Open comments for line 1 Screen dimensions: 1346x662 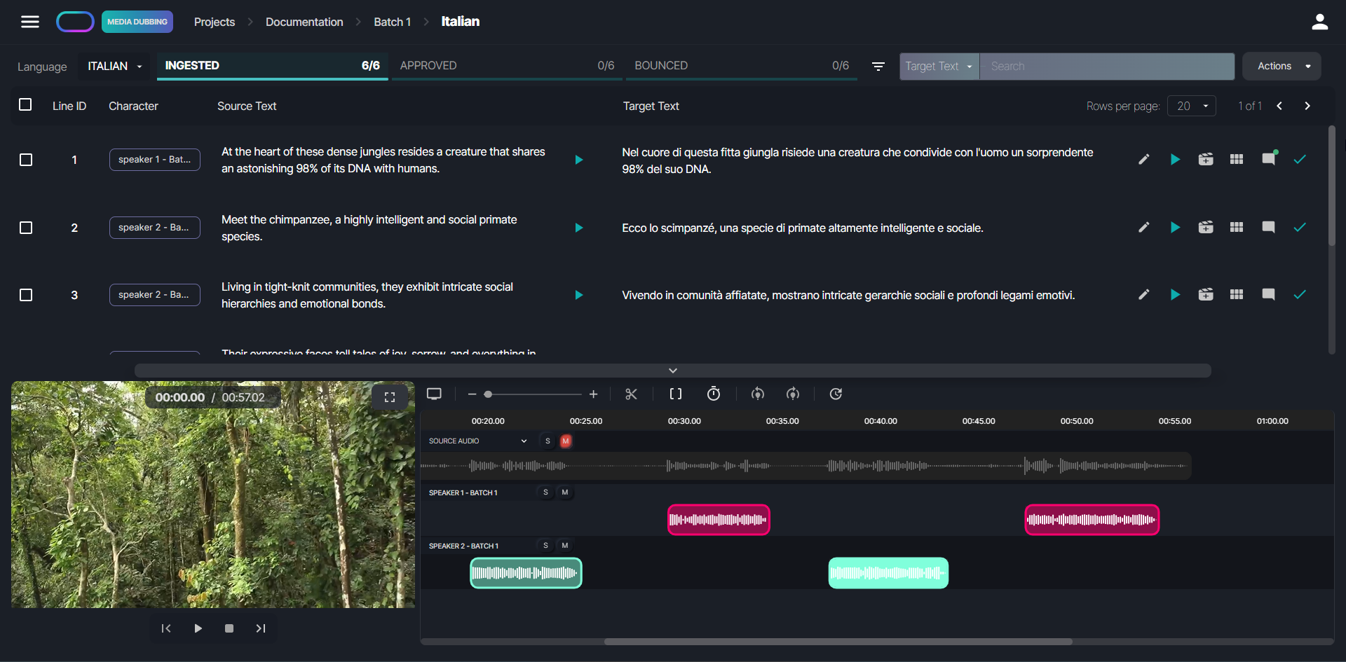pos(1268,160)
